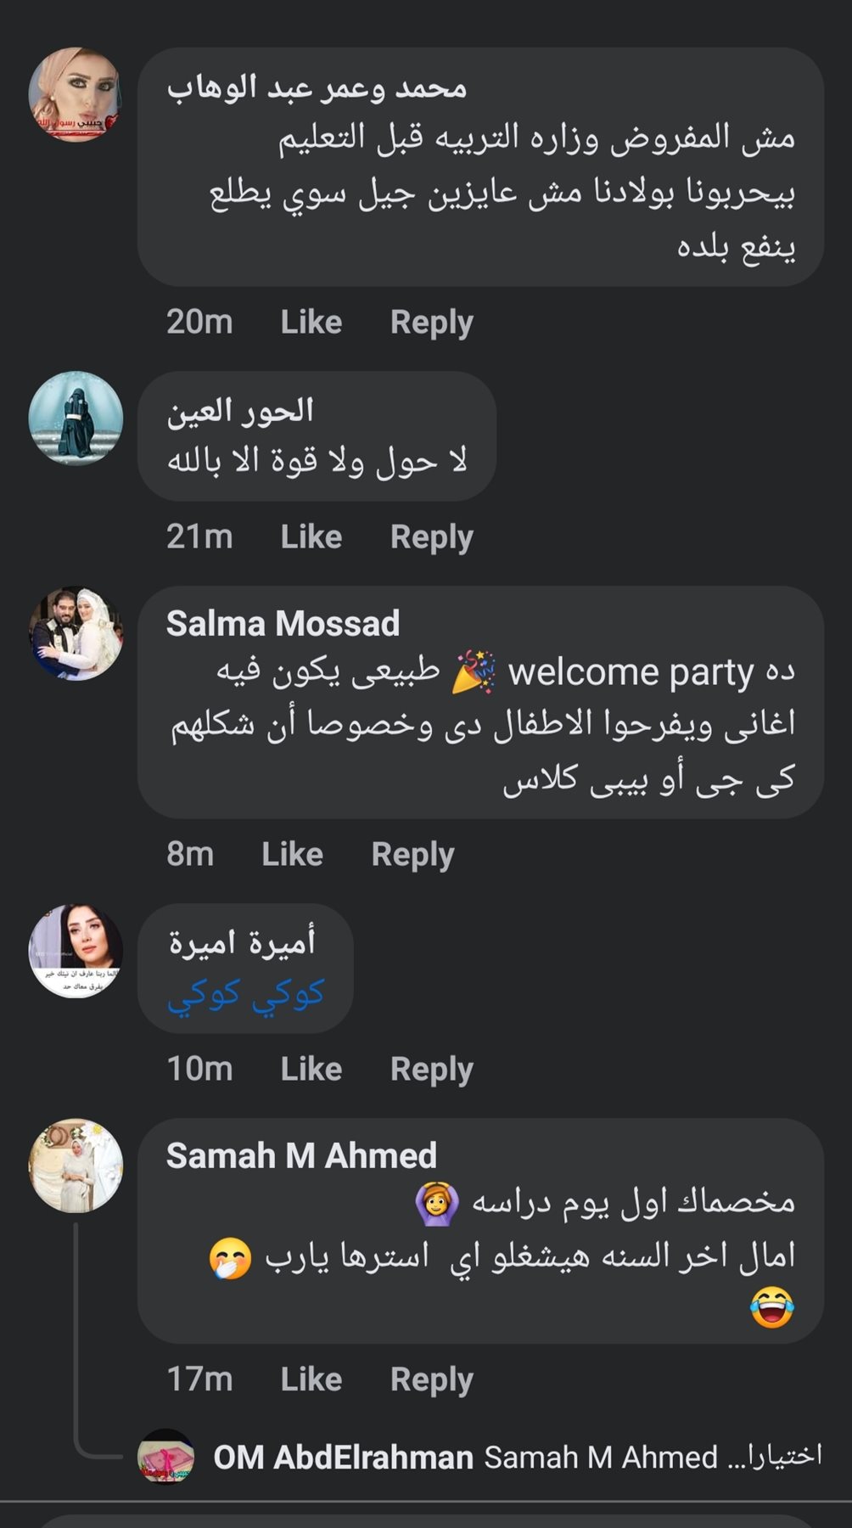Like محمد وعمر عبد الوهاب comment
This screenshot has height=1528, width=852.
coord(311,323)
